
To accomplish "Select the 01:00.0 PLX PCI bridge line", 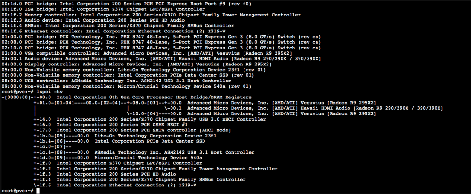I will [x=161, y=37].
